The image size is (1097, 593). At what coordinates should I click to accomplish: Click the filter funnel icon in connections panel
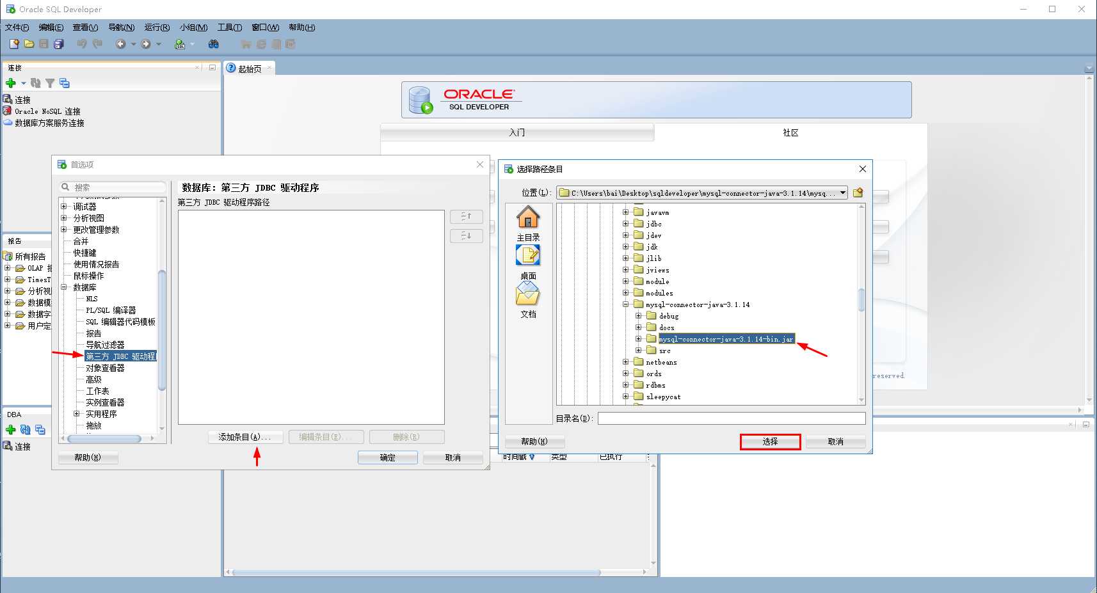click(50, 83)
